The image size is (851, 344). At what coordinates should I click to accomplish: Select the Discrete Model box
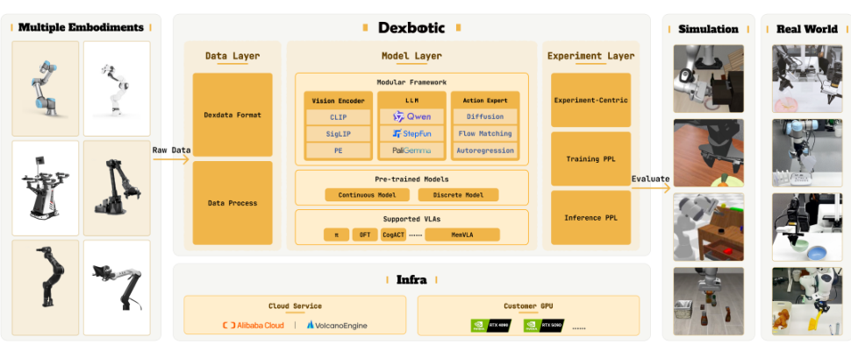click(458, 195)
